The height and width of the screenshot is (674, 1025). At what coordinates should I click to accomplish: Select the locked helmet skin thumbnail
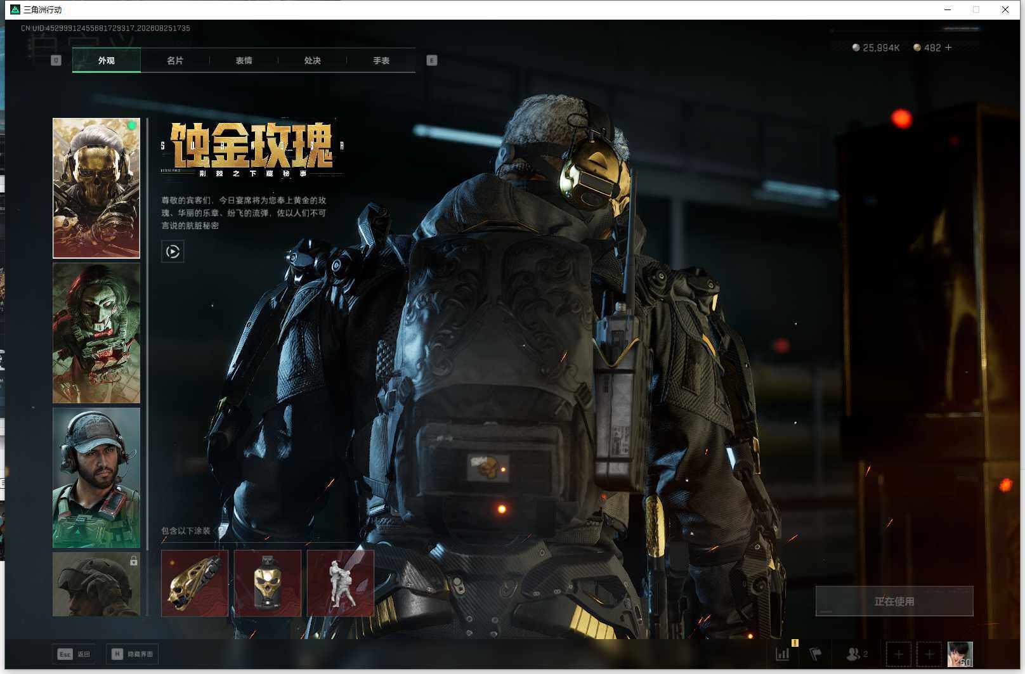[96, 584]
